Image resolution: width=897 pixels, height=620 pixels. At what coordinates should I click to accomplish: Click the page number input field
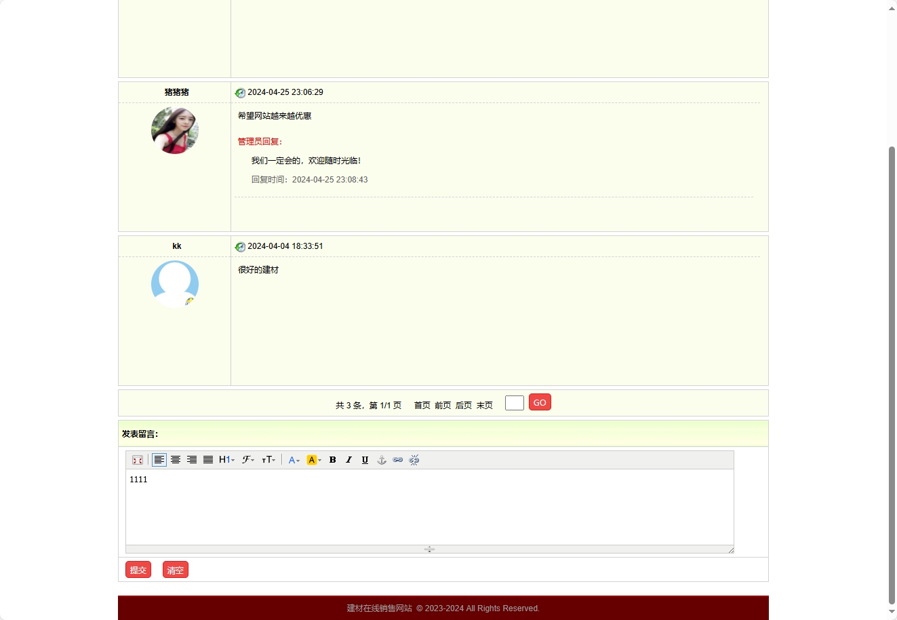click(514, 402)
